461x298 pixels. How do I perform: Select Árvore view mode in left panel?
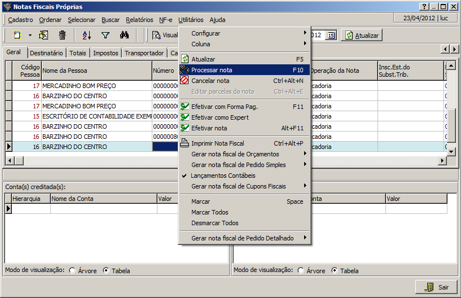pyautogui.click(x=73, y=270)
